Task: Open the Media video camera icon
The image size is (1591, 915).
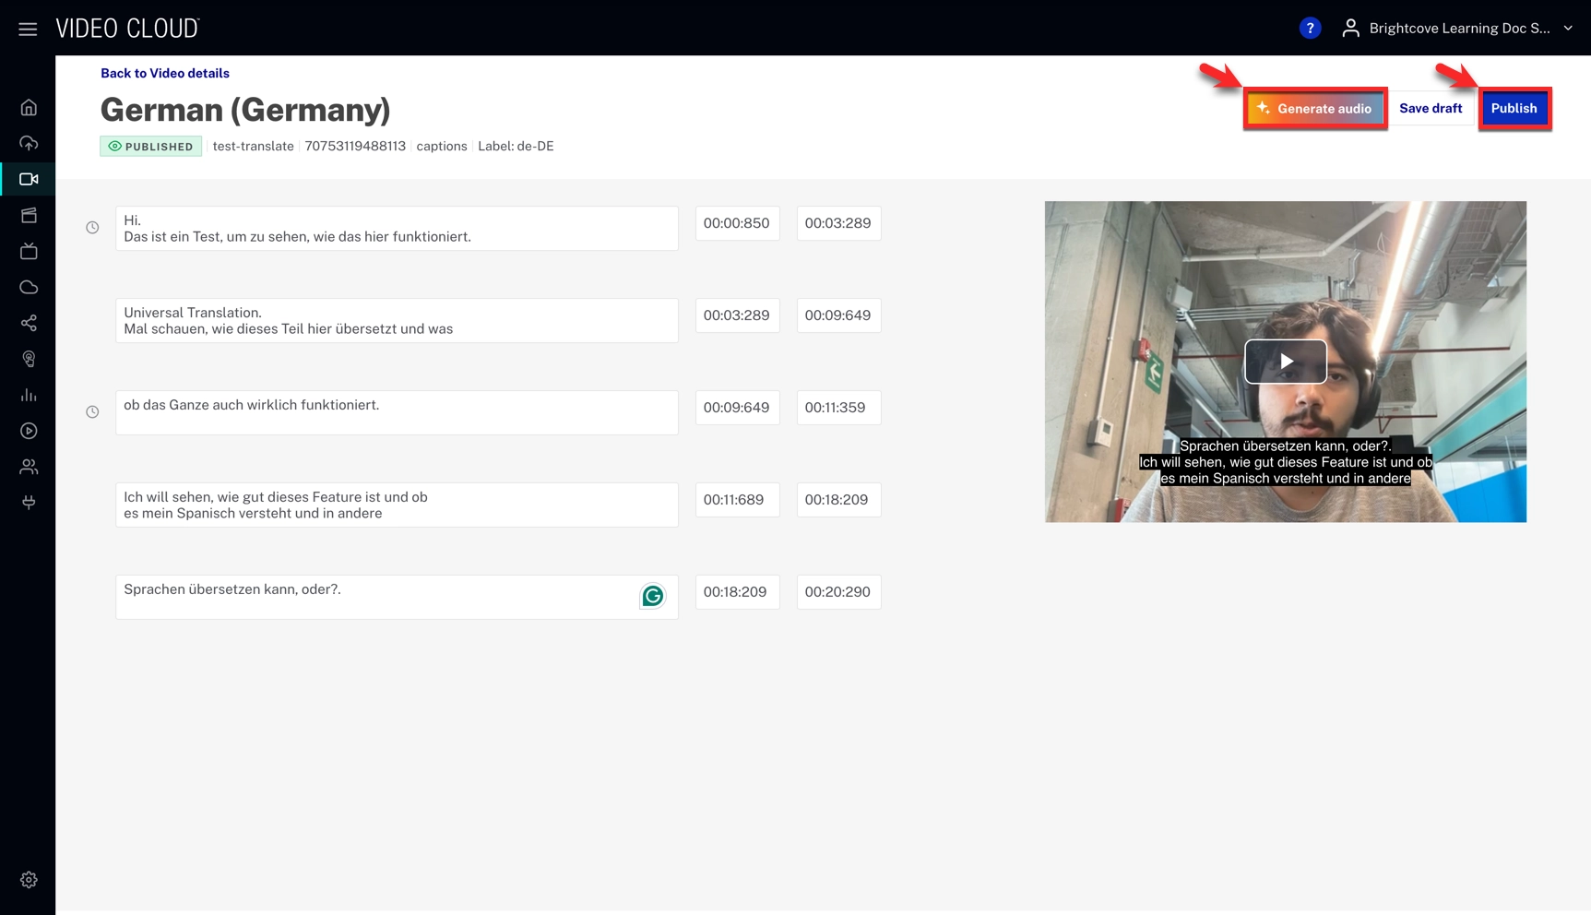Action: (29, 179)
